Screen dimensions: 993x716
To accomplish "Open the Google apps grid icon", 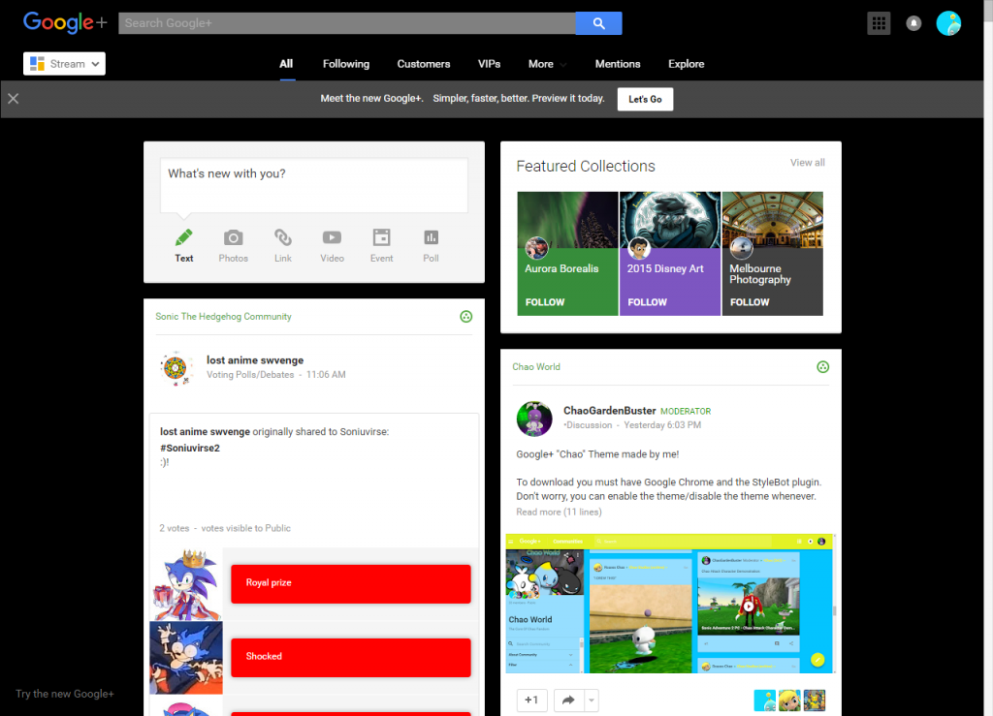I will (879, 23).
